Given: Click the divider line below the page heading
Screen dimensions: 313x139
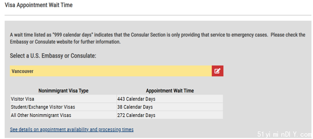Looking at the screenshot, I should [x=158, y=15].
